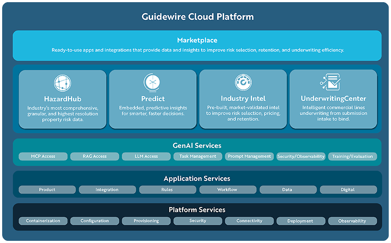This screenshot has height=243, width=391.
Task: Choose Prompt Management service
Action: [249, 157]
